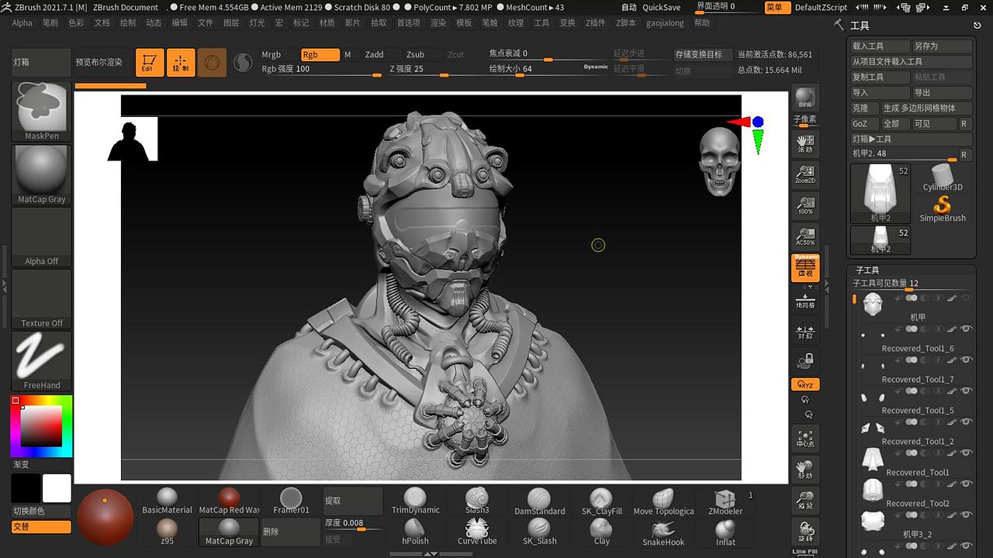Select the 滚动 scroll canvas icon

click(x=805, y=143)
